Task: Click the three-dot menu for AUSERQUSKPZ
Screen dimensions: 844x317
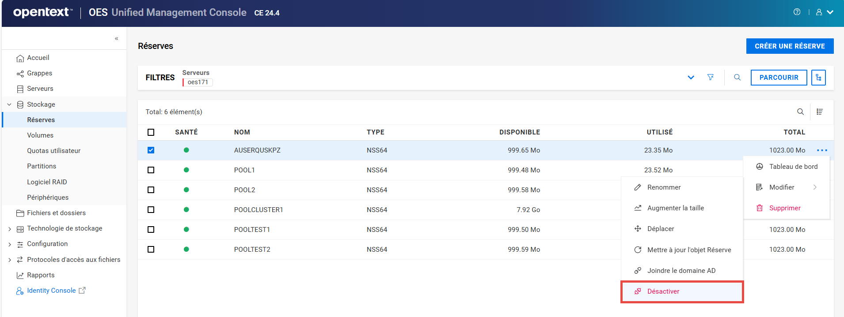Action: point(822,150)
